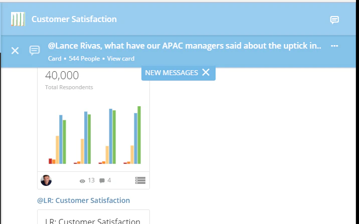Click the eye views icon showing 13
359x224 pixels.
[x=82, y=181]
